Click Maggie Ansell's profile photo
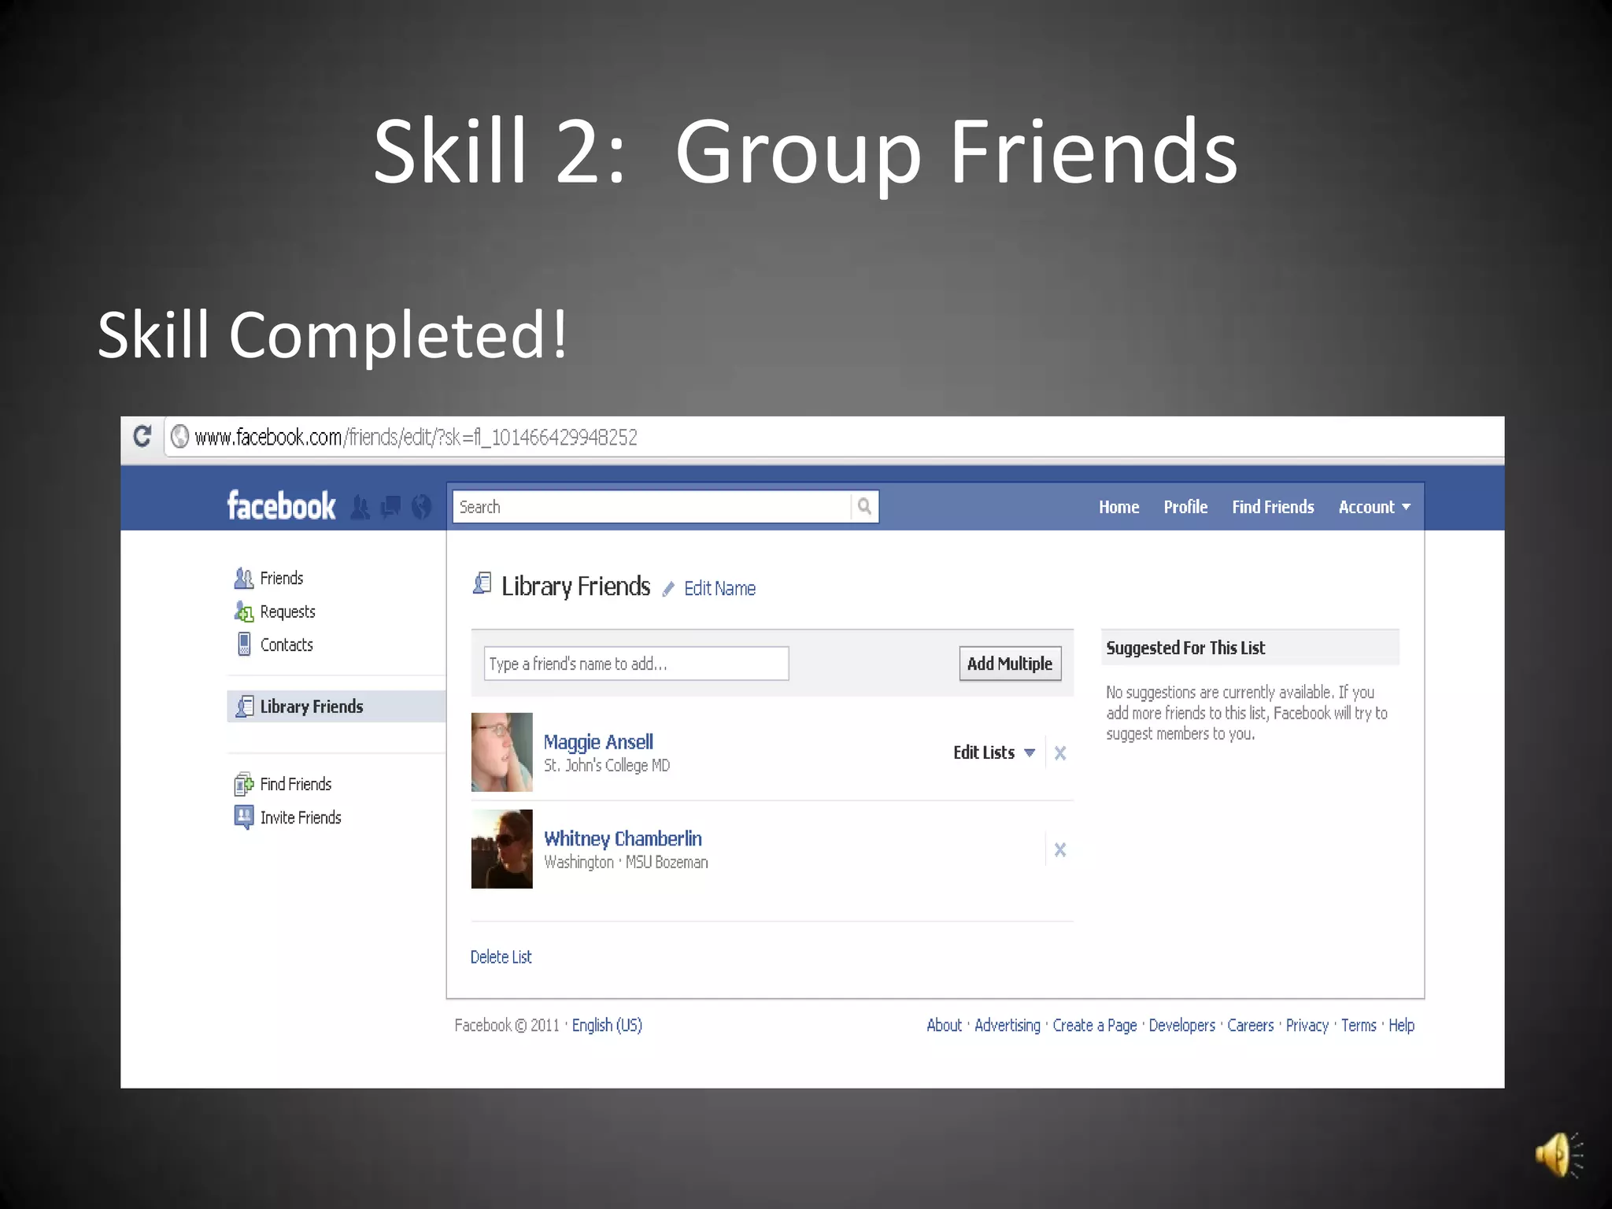 point(501,752)
